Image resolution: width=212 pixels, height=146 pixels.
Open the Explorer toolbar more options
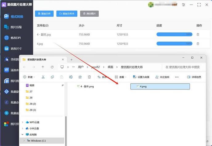click(x=177, y=77)
